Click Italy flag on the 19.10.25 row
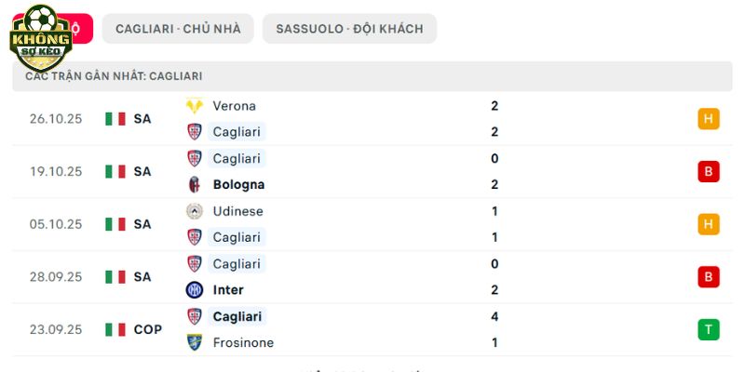 tap(115, 171)
